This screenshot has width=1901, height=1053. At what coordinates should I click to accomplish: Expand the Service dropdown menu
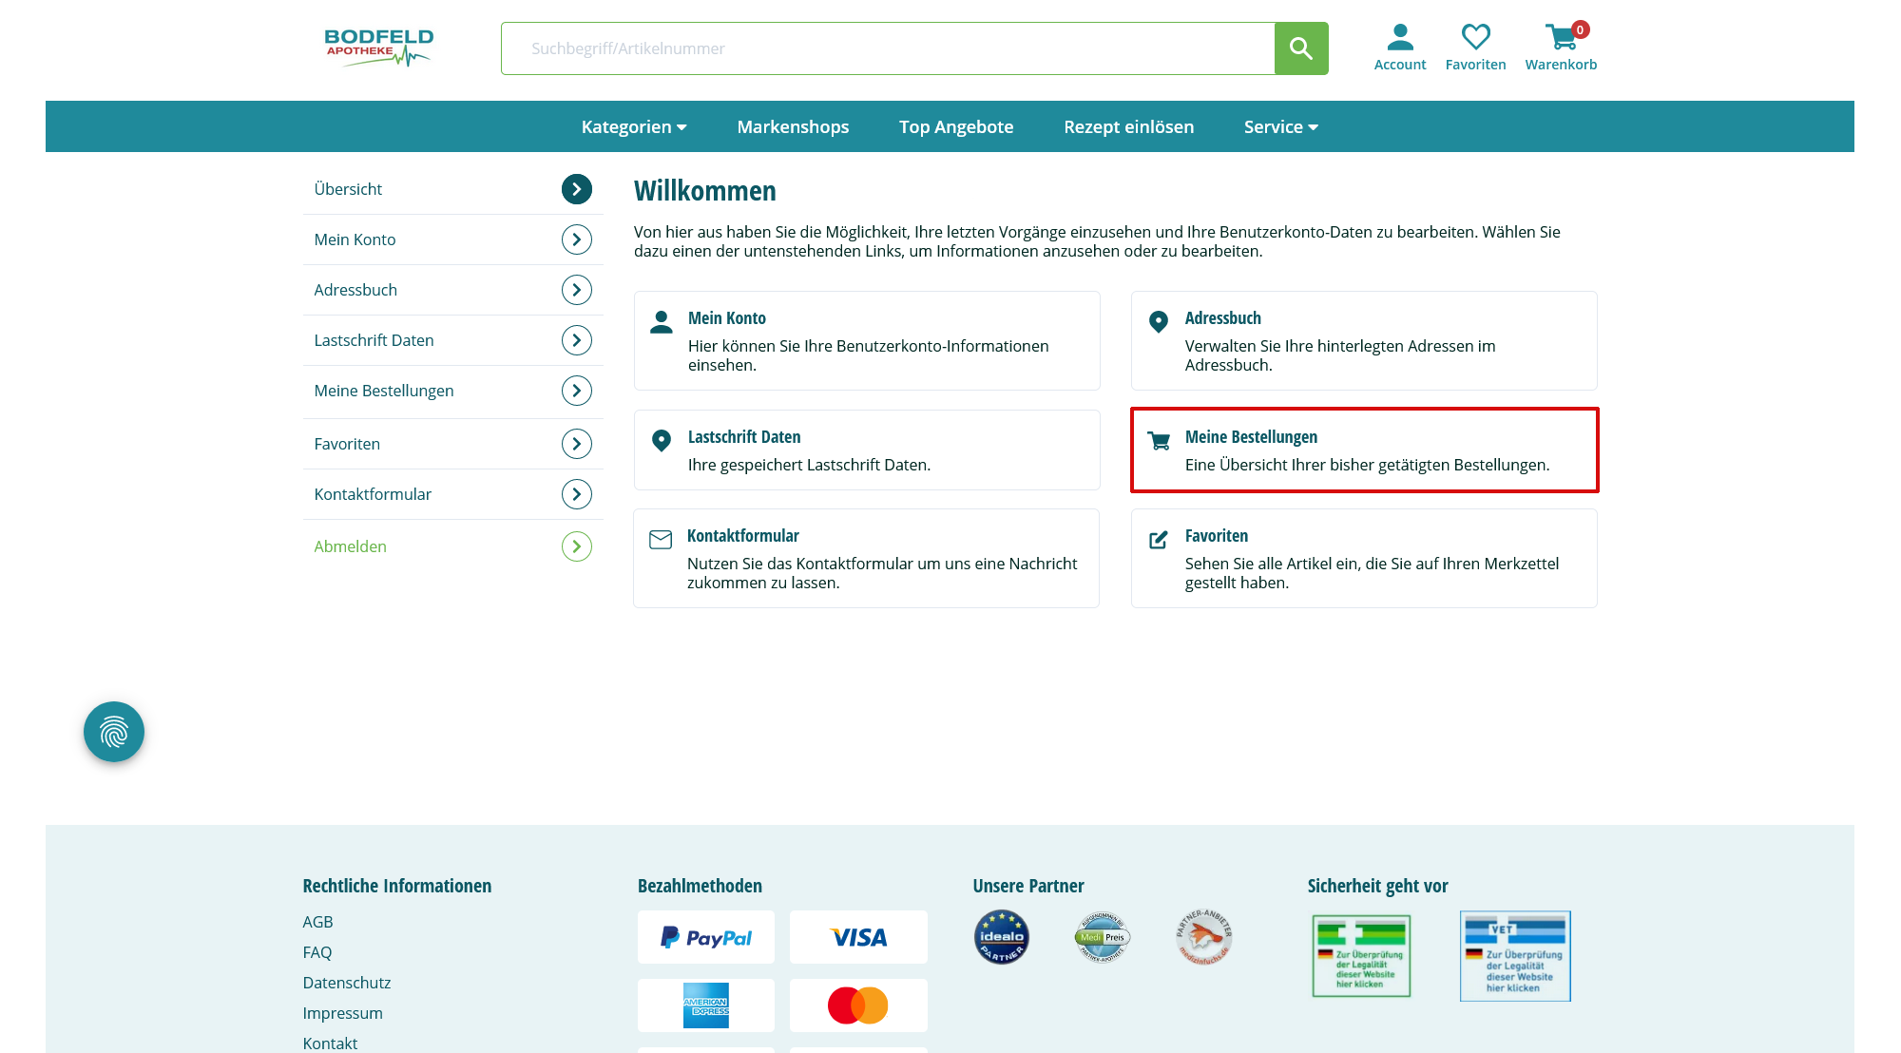tap(1280, 126)
